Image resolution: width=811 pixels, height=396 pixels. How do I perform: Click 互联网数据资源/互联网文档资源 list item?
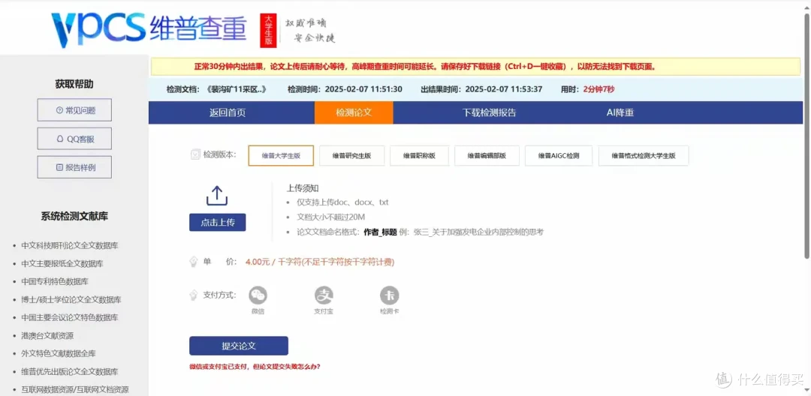pos(75,390)
